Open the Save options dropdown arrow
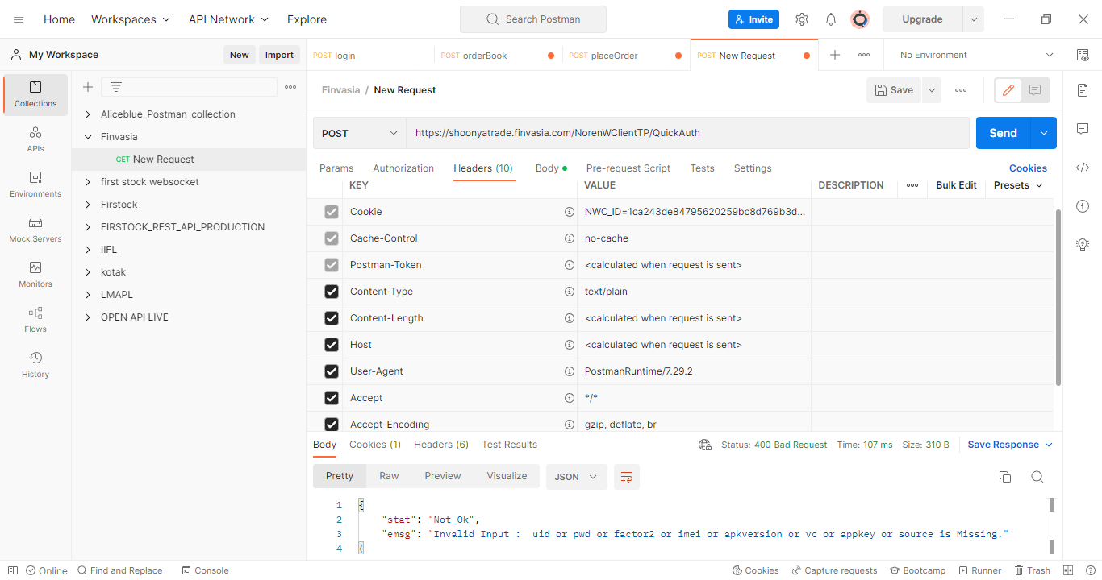This screenshot has height=580, width=1102. tap(932, 90)
